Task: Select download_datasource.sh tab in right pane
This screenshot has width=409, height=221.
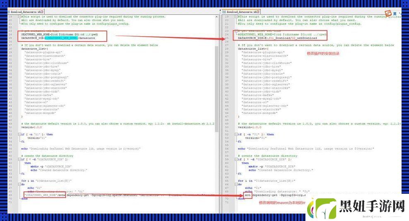Action: [x=241, y=12]
